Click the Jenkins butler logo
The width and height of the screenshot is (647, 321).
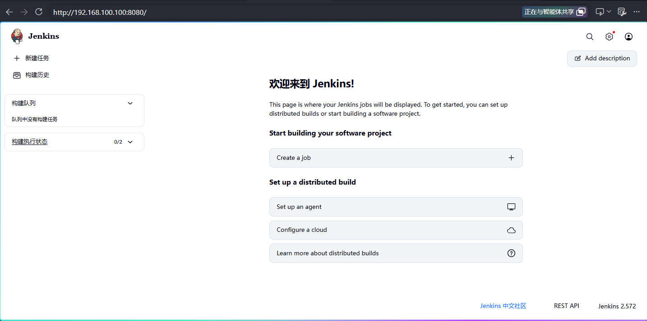(17, 36)
